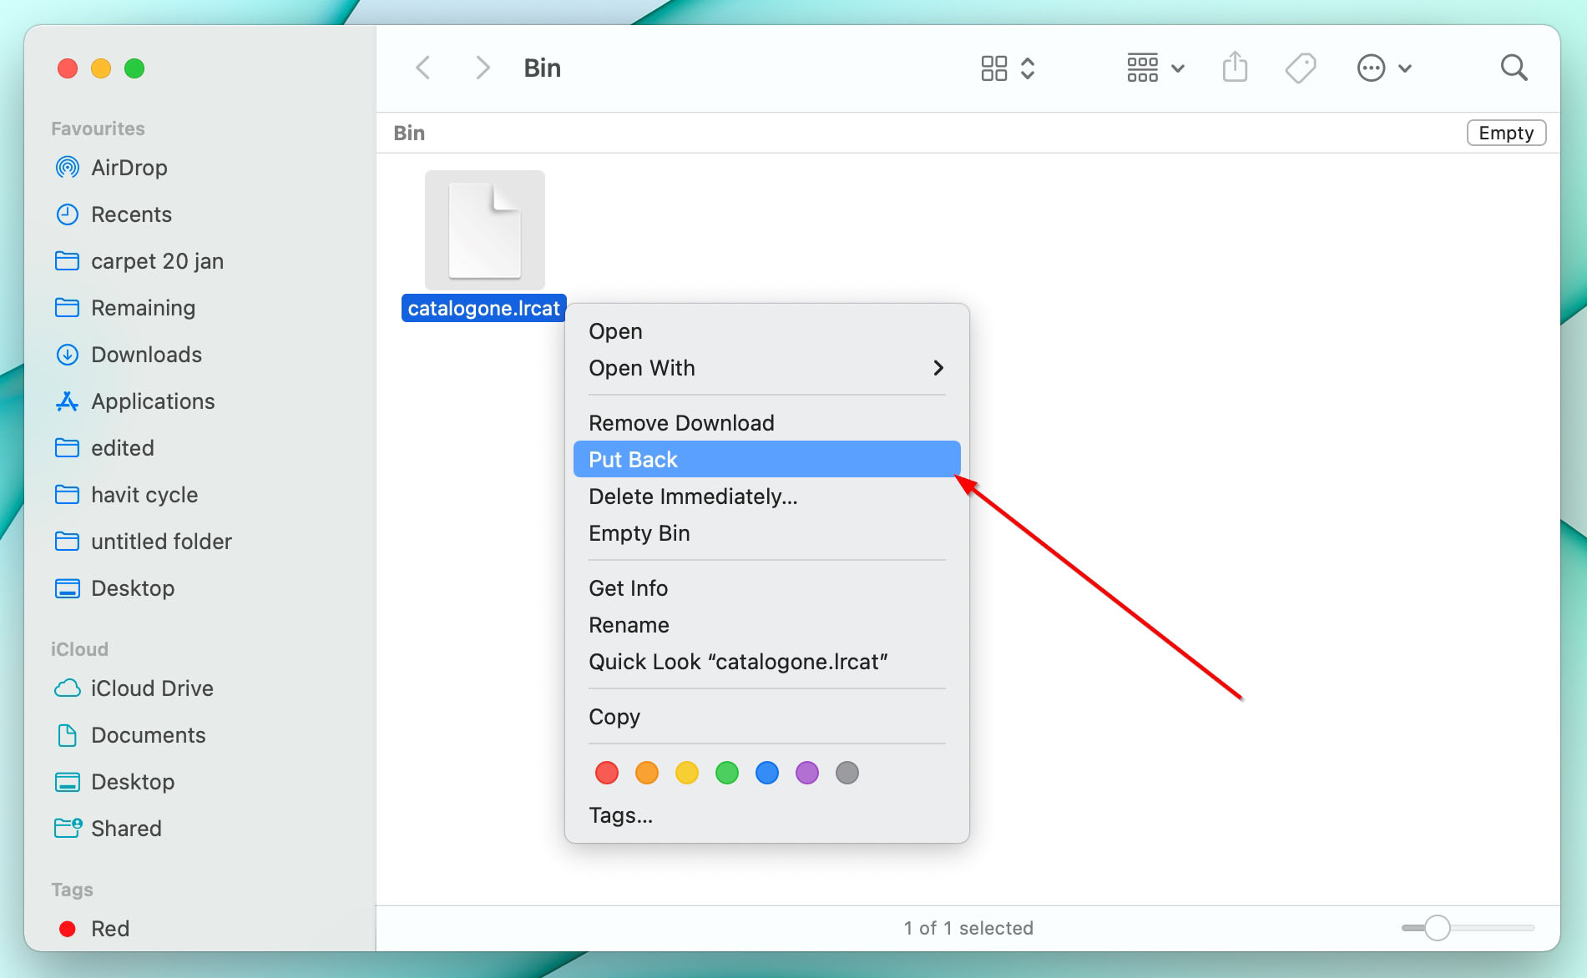Adjust the icon size slider
1587x978 pixels.
(1438, 927)
